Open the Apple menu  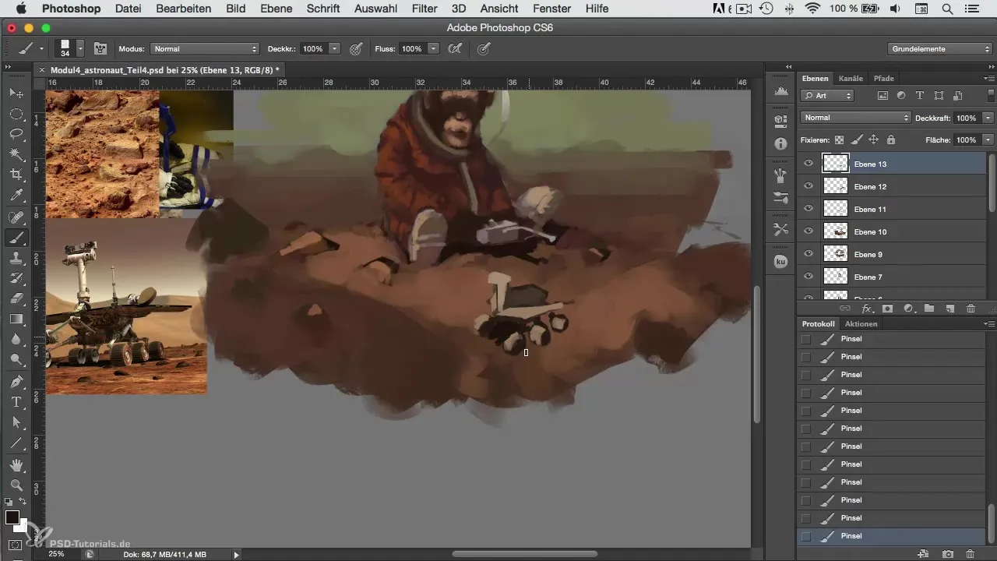point(21,9)
